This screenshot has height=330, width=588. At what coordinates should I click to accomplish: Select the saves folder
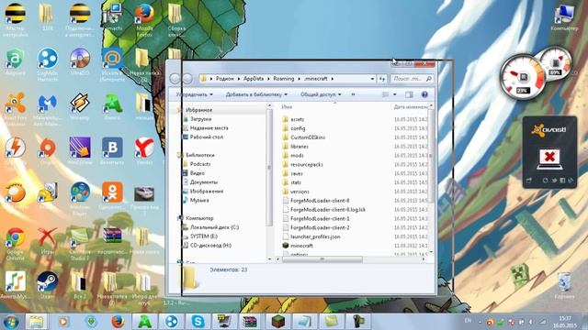[x=296, y=173]
